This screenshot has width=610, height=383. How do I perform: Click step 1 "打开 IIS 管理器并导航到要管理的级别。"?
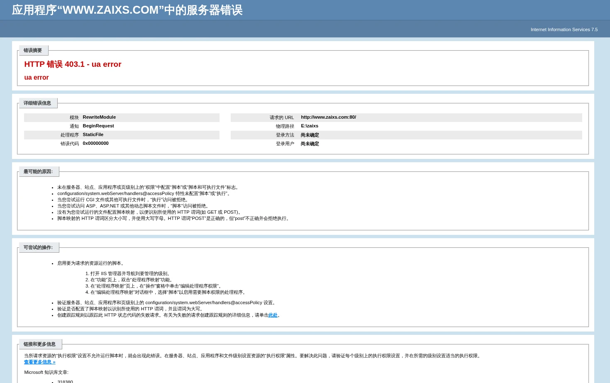131,274
